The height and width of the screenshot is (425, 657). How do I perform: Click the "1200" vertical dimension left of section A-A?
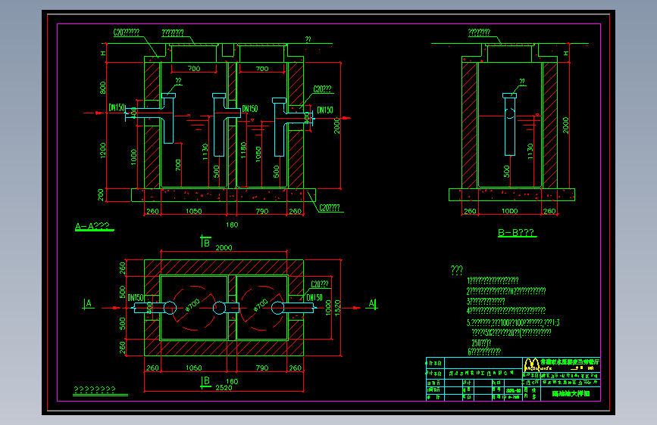pos(103,150)
